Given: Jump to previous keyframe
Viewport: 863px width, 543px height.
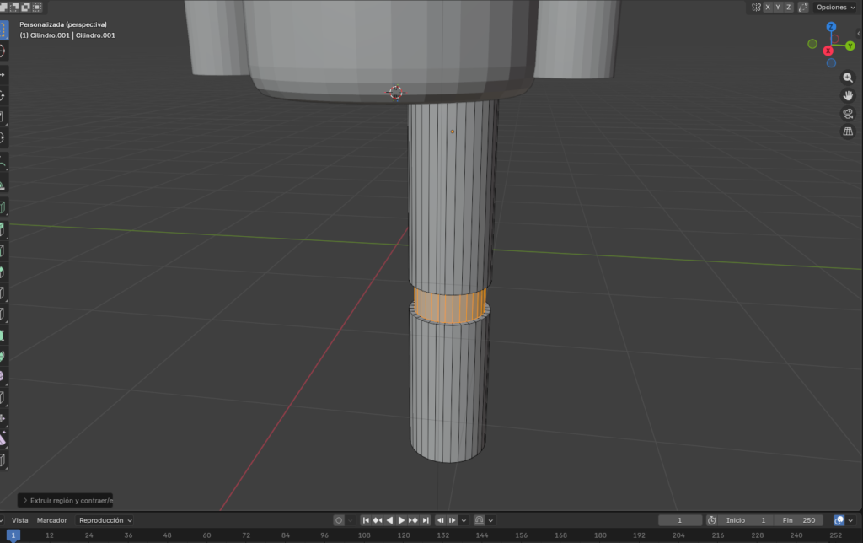Looking at the screenshot, I should 378,520.
